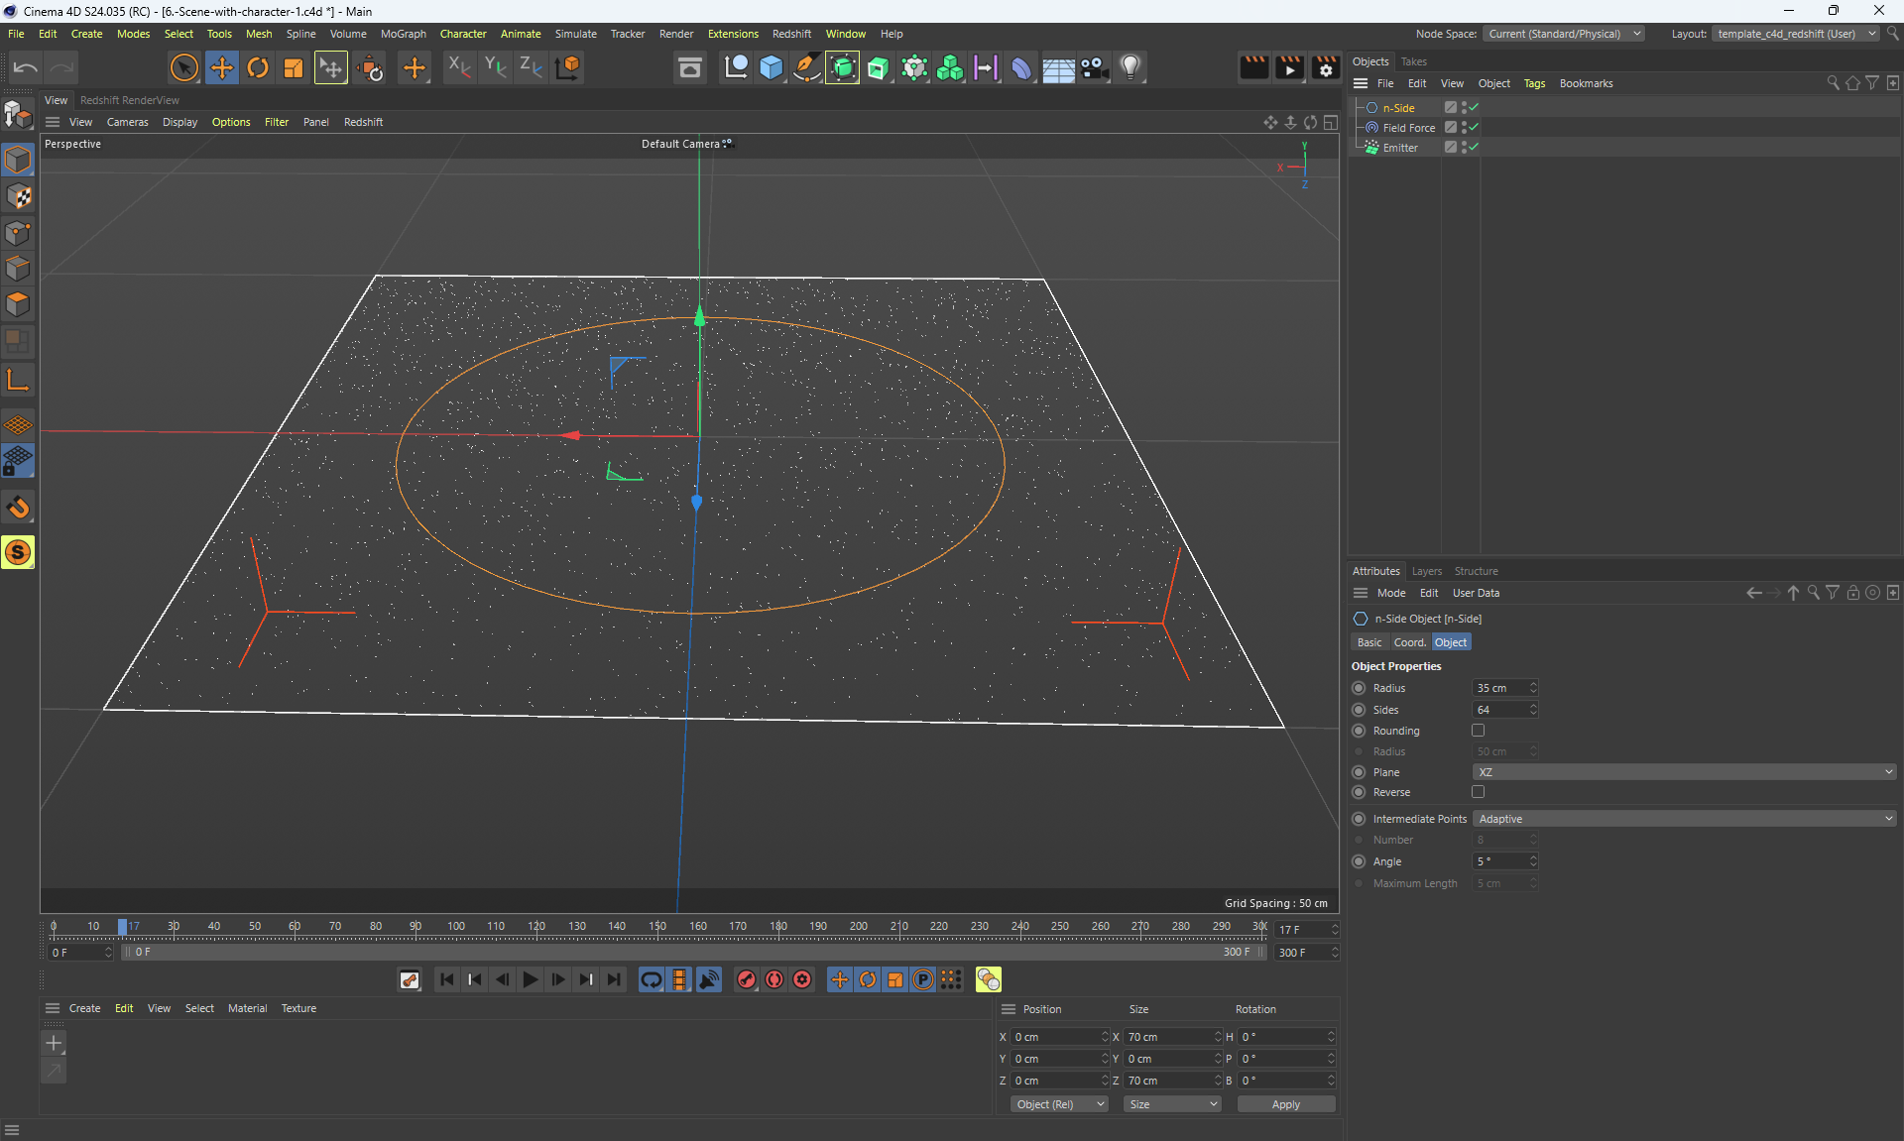This screenshot has width=1904, height=1141.
Task: Click the Apply button
Action: (x=1285, y=1104)
